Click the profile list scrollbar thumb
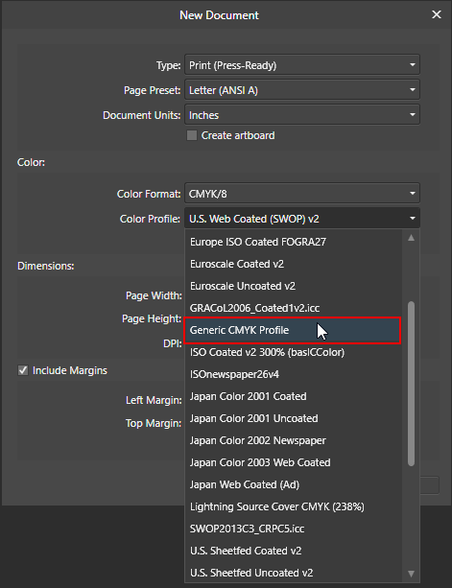The image size is (452, 588). coord(411,384)
